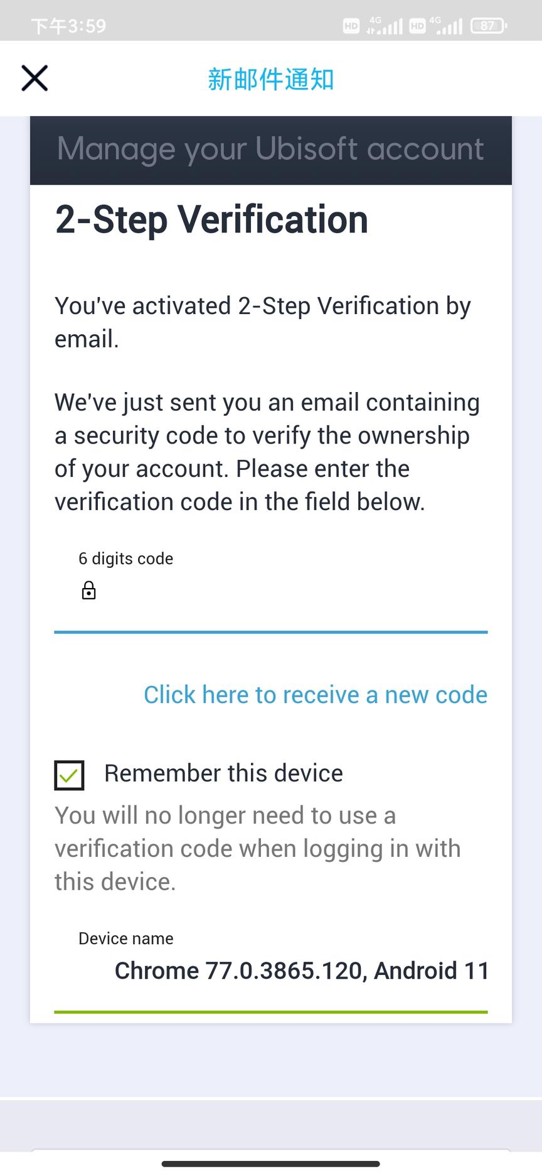This screenshot has width=542, height=1176.
Task: Tap the clock time in the status bar
Action: point(68,26)
